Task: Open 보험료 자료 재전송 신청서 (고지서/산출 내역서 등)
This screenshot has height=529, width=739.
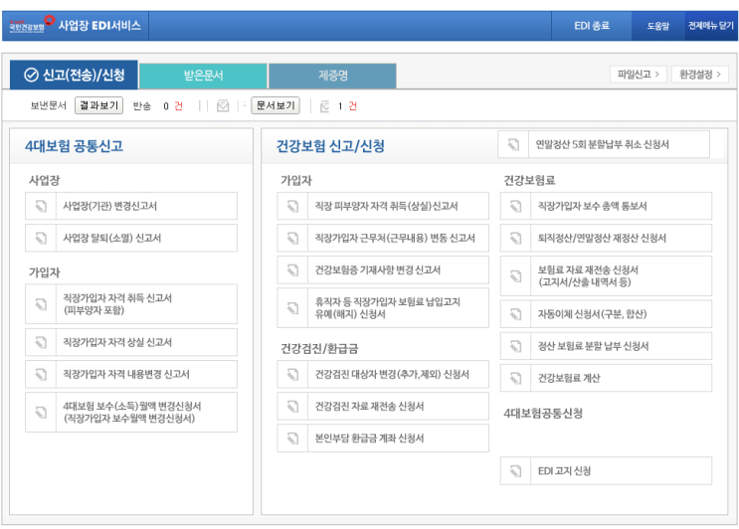Action: (606, 276)
